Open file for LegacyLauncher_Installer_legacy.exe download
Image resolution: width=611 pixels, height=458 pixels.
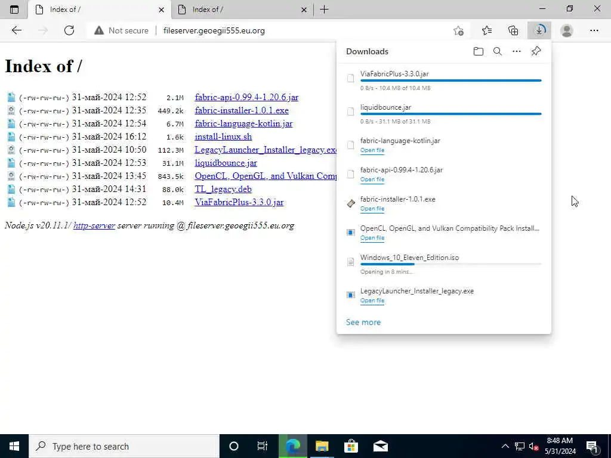(372, 301)
